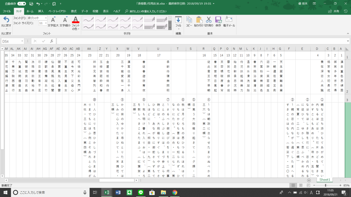The width and height of the screenshot is (351, 197).
Task: Open Google Chrome from the taskbar
Action: click(174, 192)
